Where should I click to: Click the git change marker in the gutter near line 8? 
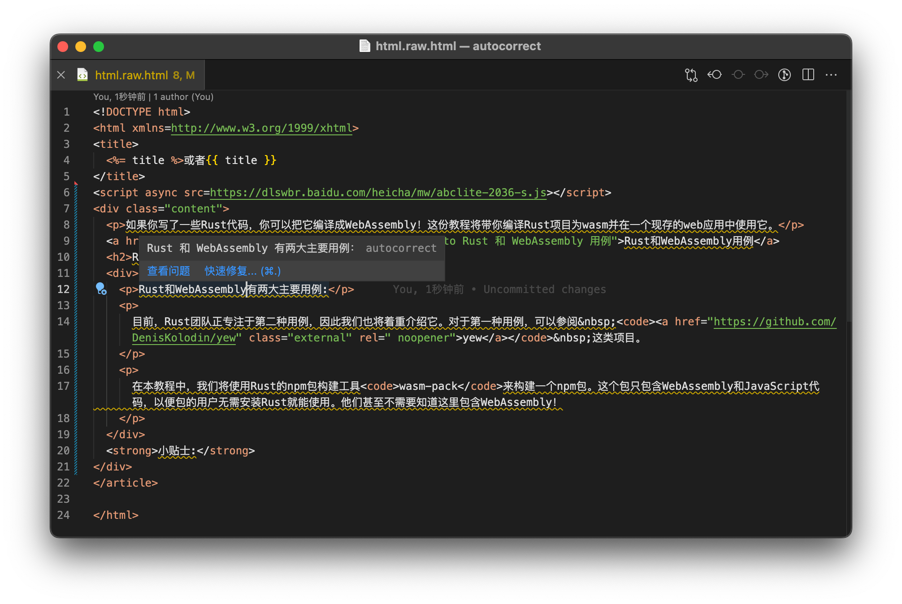pyautogui.click(x=76, y=225)
